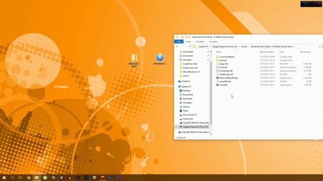This screenshot has height=181, width=323.
Task: Launch Premiere Pro from the taskbar
Action: (119, 177)
